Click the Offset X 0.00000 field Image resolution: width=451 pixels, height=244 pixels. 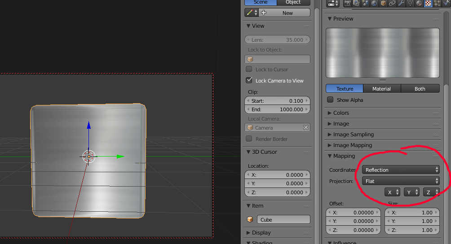point(353,213)
